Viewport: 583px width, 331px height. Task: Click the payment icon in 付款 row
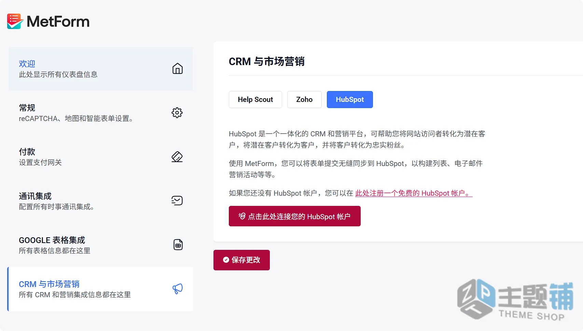pos(177,156)
